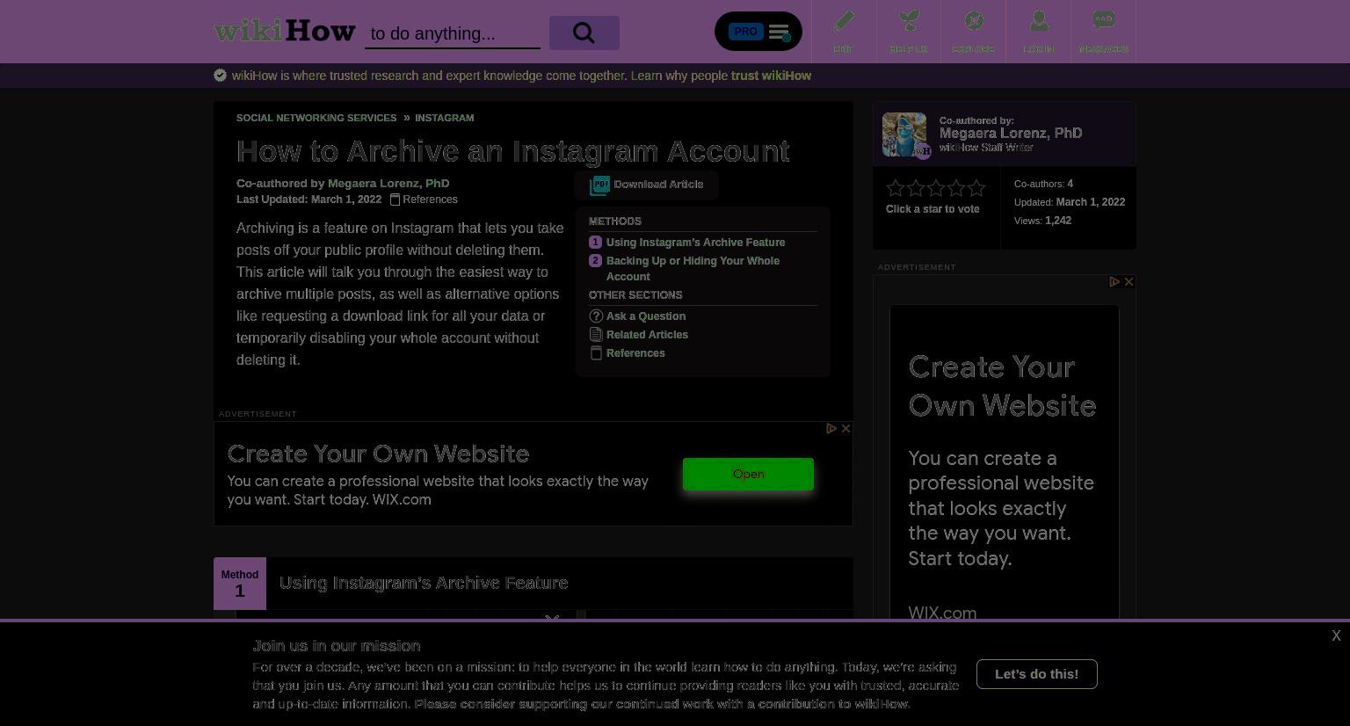Image resolution: width=1350 pixels, height=726 pixels.
Task: Click WIX.com text in the sidebar ad
Action: (x=942, y=613)
